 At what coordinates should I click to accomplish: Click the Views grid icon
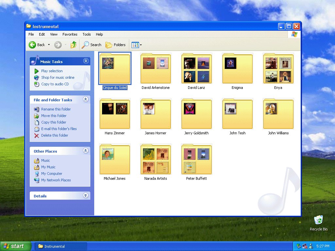[135, 45]
